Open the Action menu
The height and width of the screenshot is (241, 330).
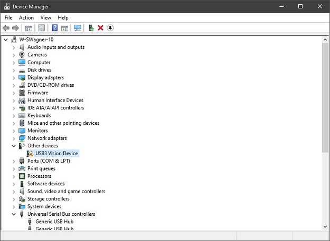click(26, 17)
